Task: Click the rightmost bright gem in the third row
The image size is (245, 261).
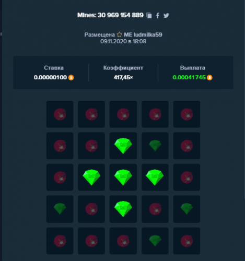Action: [x=155, y=177]
